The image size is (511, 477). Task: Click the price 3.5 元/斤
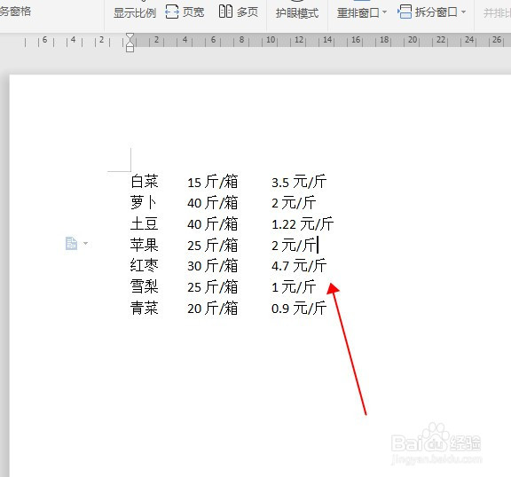[299, 182]
